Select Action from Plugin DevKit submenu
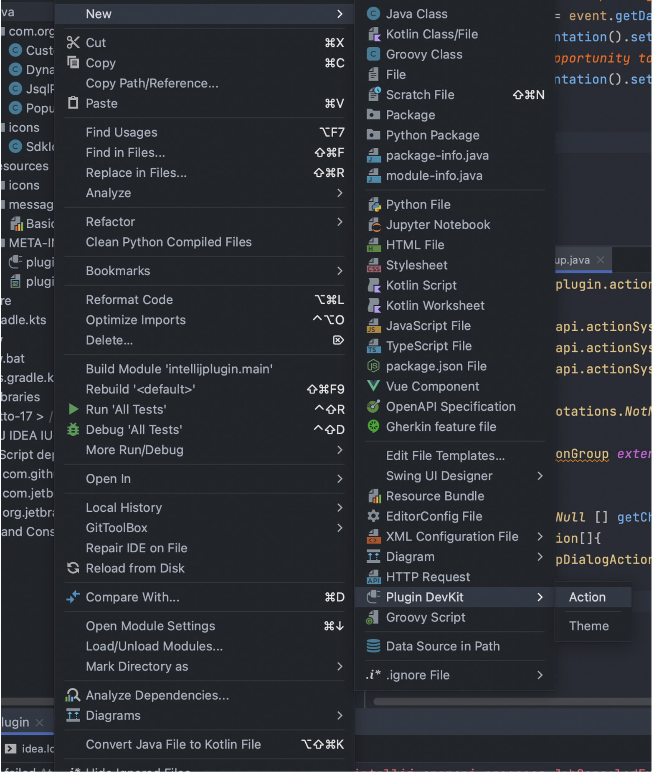Image resolution: width=654 pixels, height=772 pixels. [x=593, y=597]
